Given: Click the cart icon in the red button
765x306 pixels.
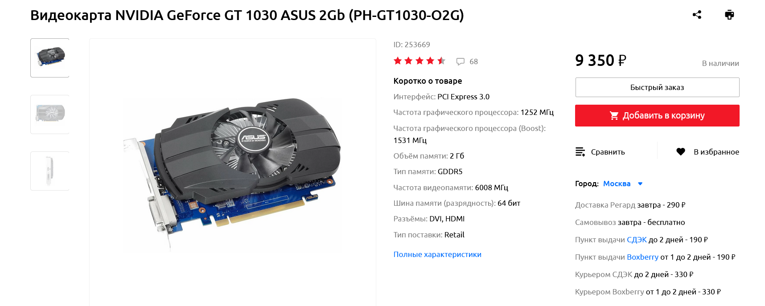Looking at the screenshot, I should click(x=614, y=116).
